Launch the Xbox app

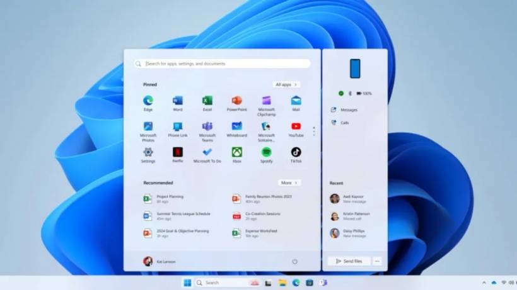(236, 155)
